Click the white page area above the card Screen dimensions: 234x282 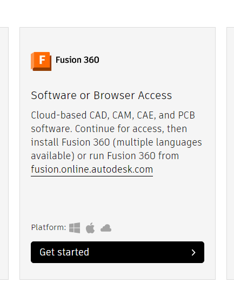coord(117,12)
